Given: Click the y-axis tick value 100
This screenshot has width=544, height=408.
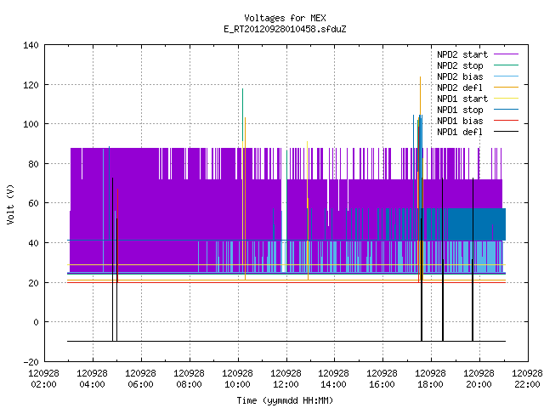Looking at the screenshot, I should 31,124.
